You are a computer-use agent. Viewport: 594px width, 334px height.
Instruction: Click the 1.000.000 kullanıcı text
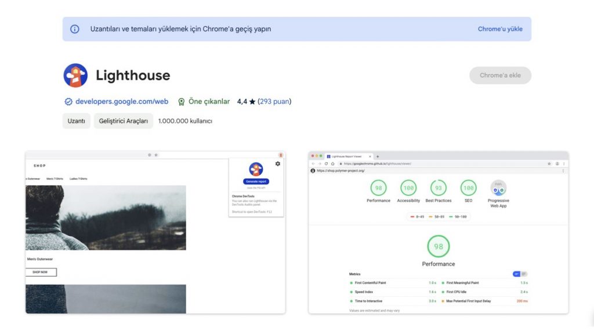click(185, 121)
